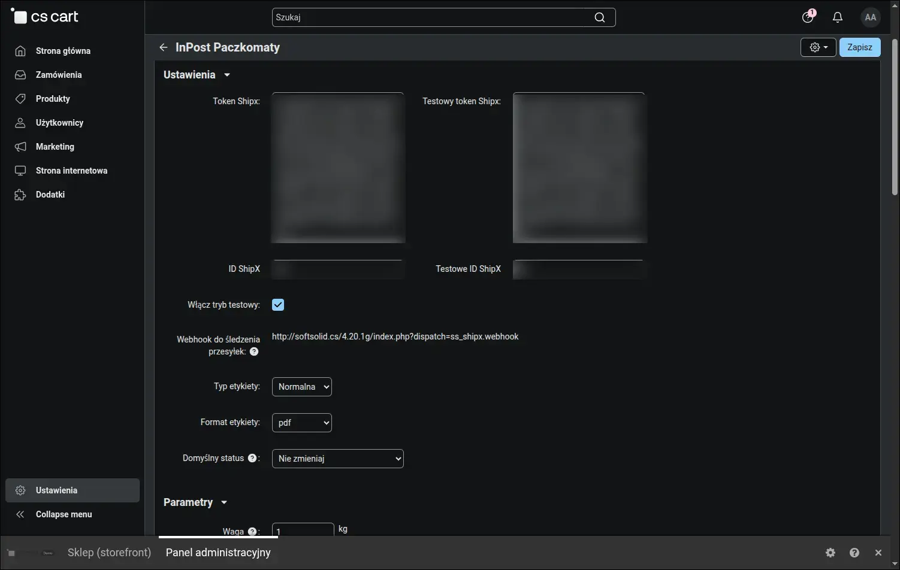Switch to Panel administracyjny tab
900x570 pixels.
coord(218,553)
